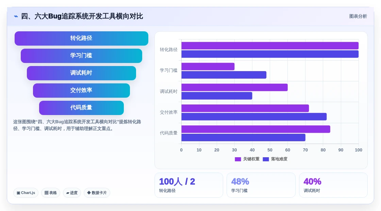Open the 48% 学习门槛 data card
This screenshot has width=381, height=211.
(261, 185)
